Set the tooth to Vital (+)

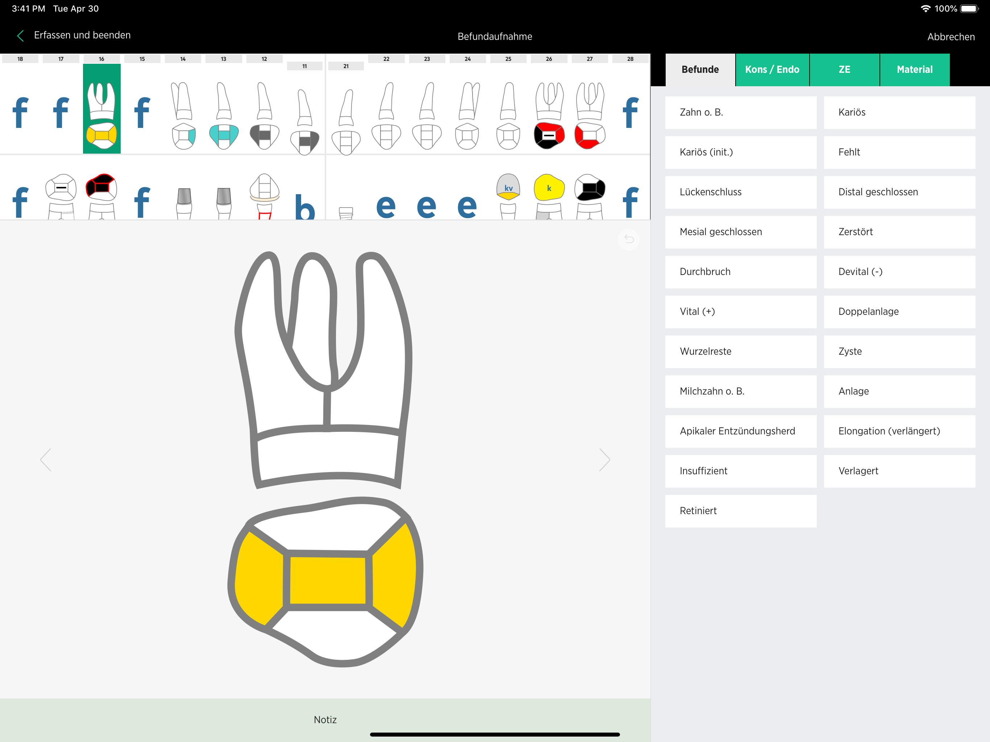pos(741,312)
